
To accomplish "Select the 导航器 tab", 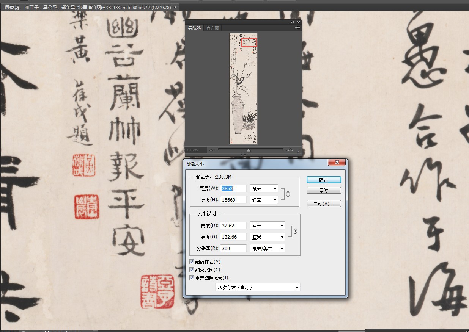I will pyautogui.click(x=195, y=28).
